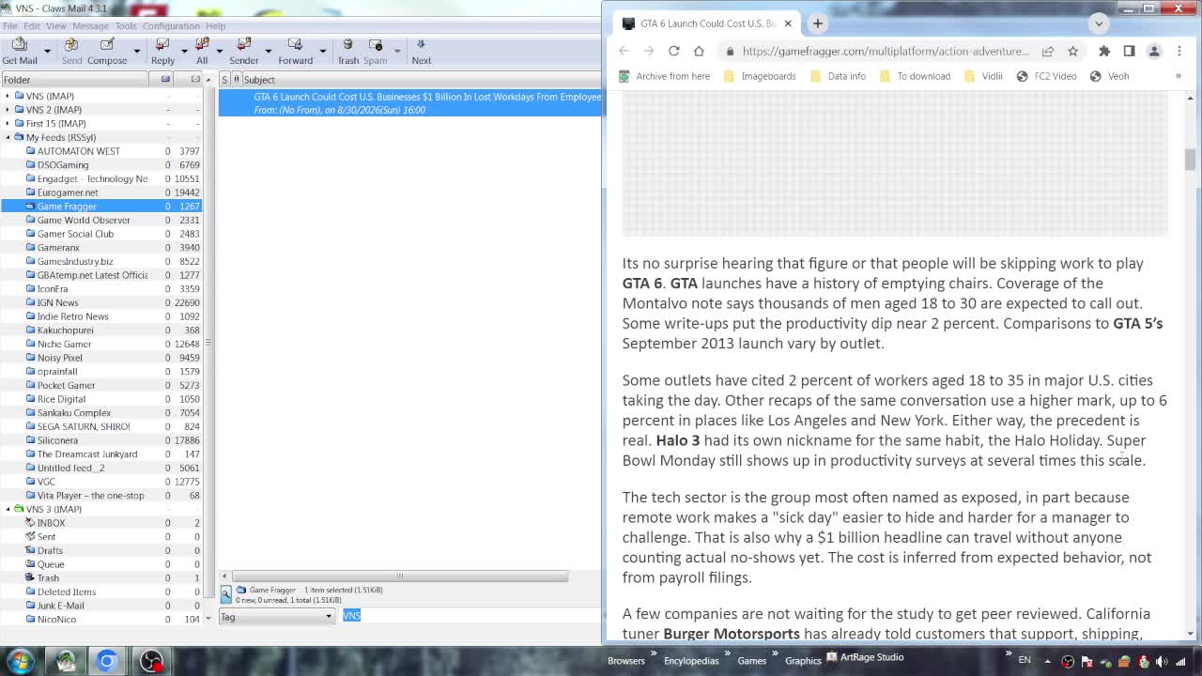Click the quick search magnifier icon
Image resolution: width=1202 pixels, height=676 pixels.
pyautogui.click(x=226, y=593)
